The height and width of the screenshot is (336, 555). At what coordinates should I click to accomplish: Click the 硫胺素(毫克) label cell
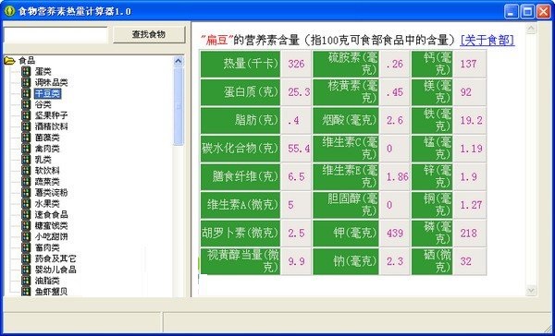point(346,64)
